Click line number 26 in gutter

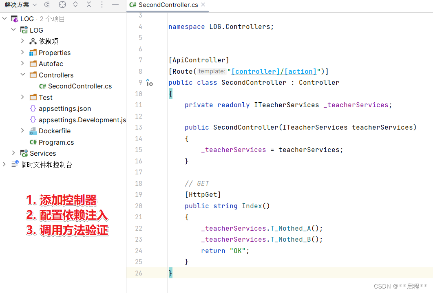coord(139,273)
